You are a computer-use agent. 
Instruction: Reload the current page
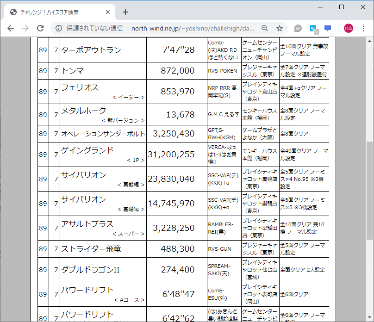click(x=41, y=28)
